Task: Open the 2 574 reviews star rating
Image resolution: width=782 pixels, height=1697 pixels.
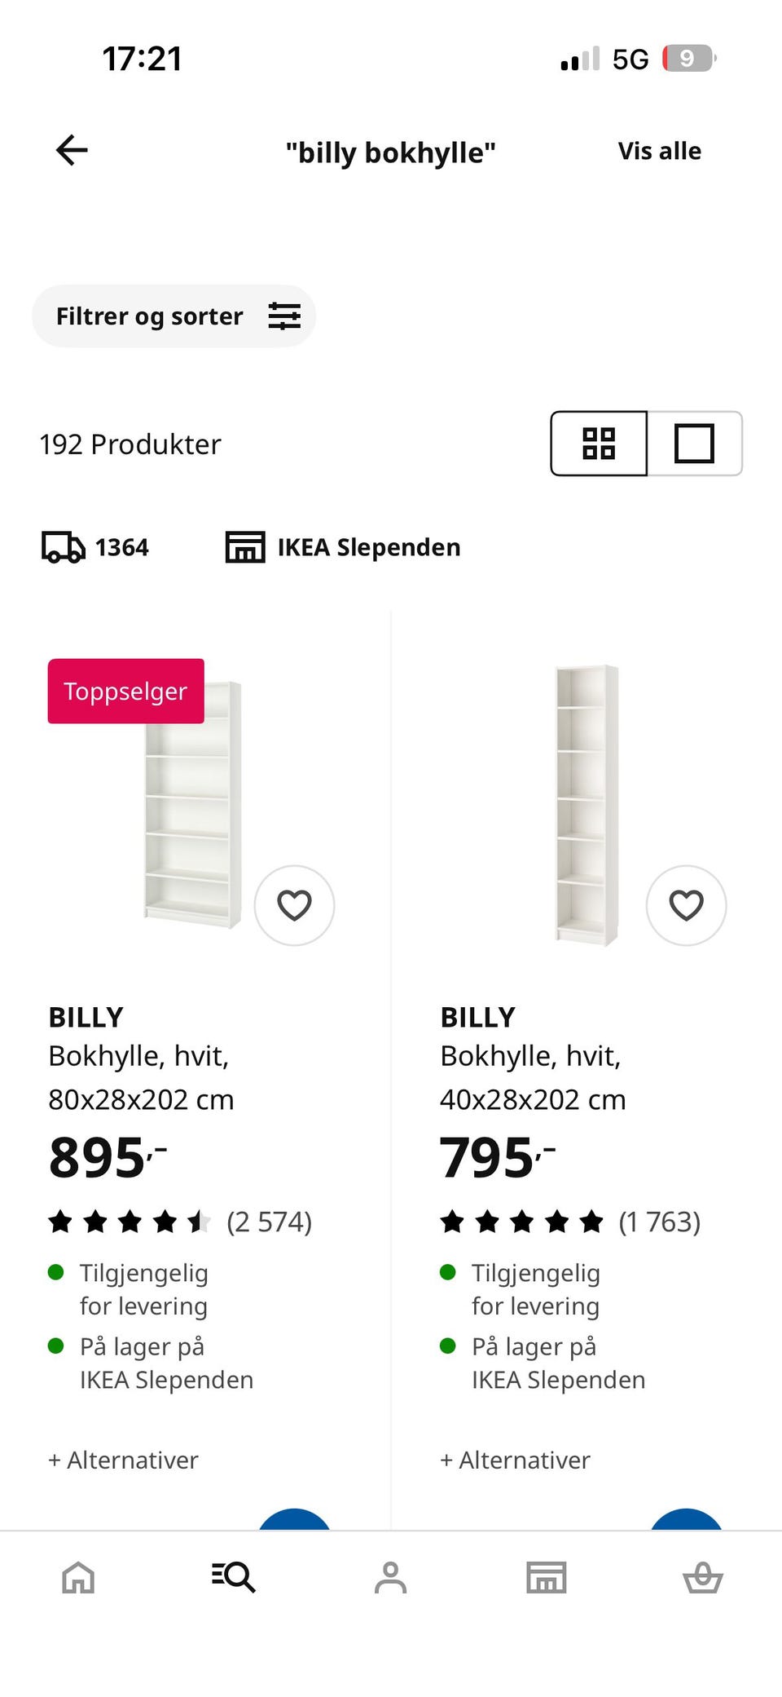Action: (x=179, y=1222)
